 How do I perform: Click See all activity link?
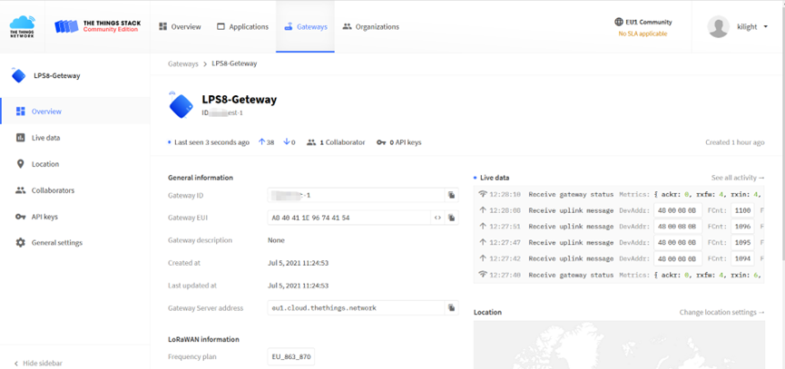[x=738, y=178]
